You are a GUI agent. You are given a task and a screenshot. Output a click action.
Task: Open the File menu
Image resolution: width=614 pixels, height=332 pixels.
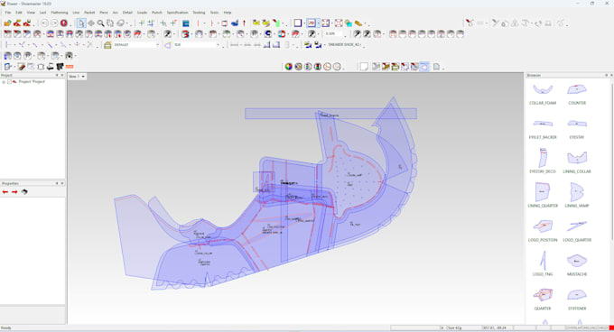pyautogui.click(x=8, y=13)
